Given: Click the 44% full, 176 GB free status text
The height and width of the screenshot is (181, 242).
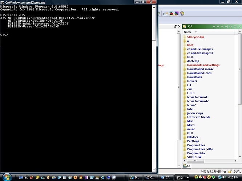Looking at the screenshot, I should pyautogui.click(x=213, y=172).
